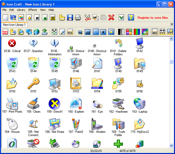Click the scissors Cut toolbar icon

(x=88, y=17)
